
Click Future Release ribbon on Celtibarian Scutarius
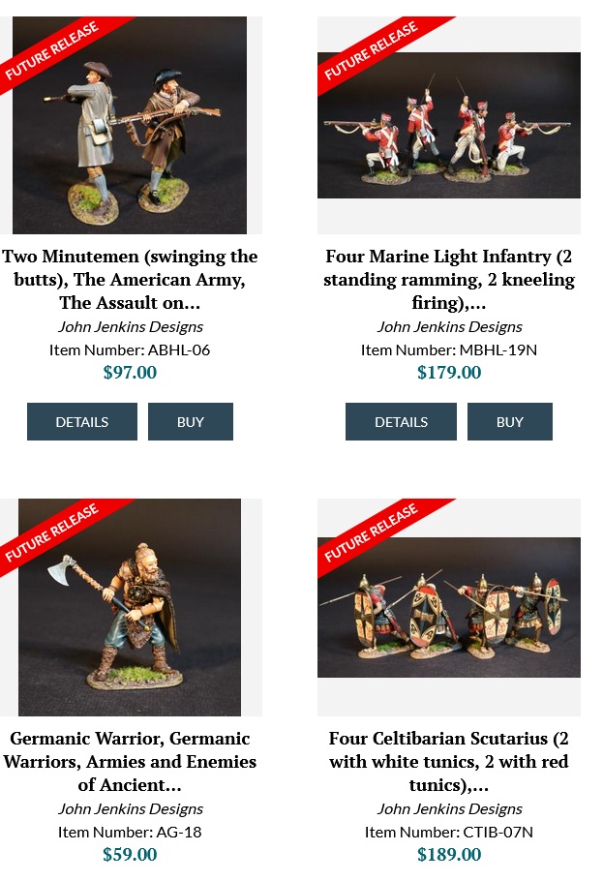371,532
